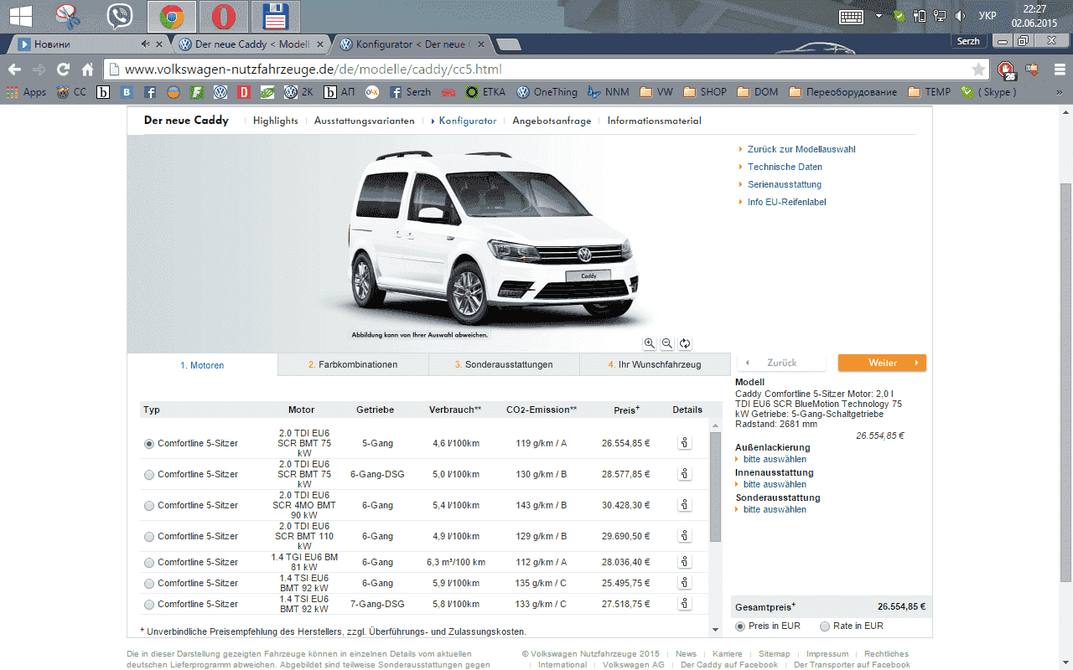Screen dimensions: 1073x670
Task: Open ETKA bookmark
Action: point(485,92)
